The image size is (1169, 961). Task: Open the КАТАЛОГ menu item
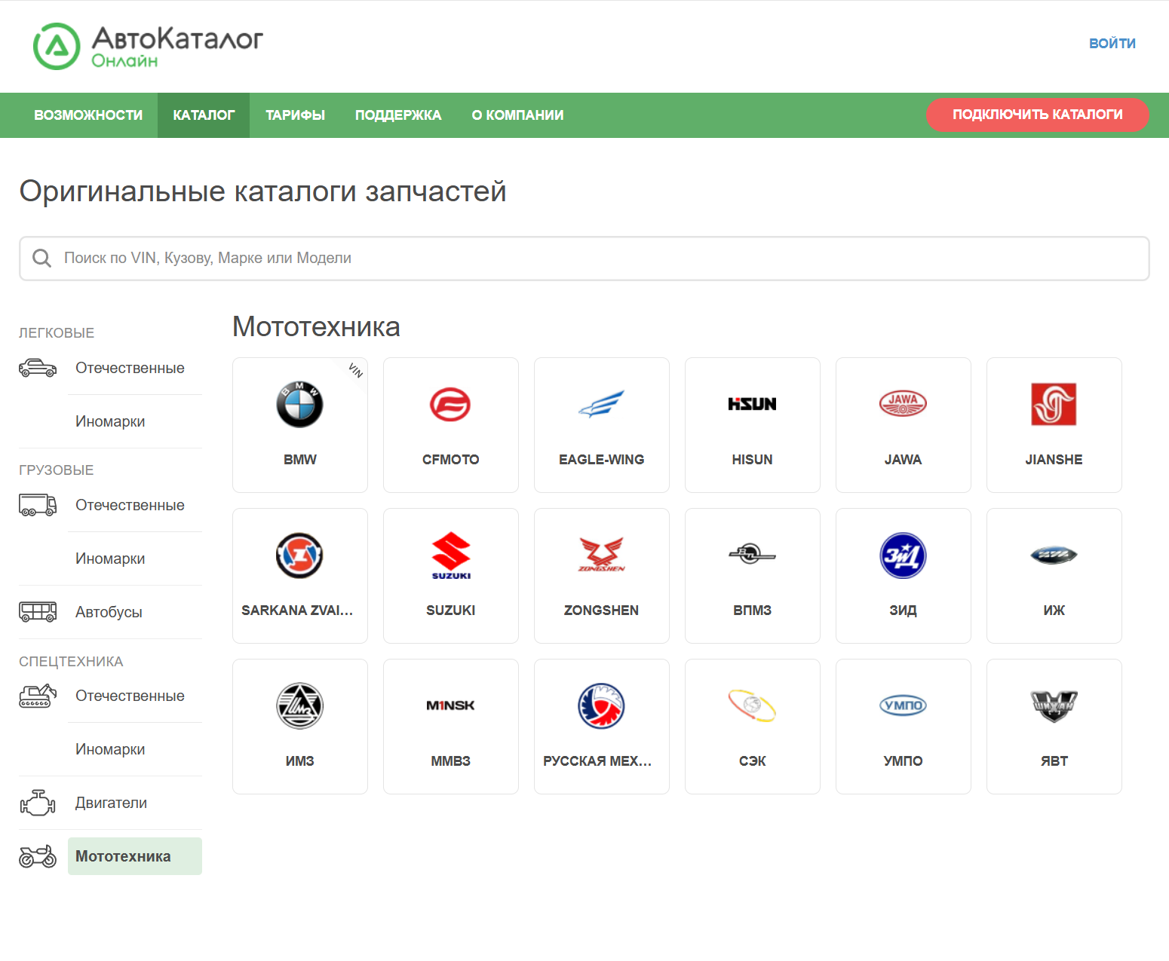click(204, 115)
